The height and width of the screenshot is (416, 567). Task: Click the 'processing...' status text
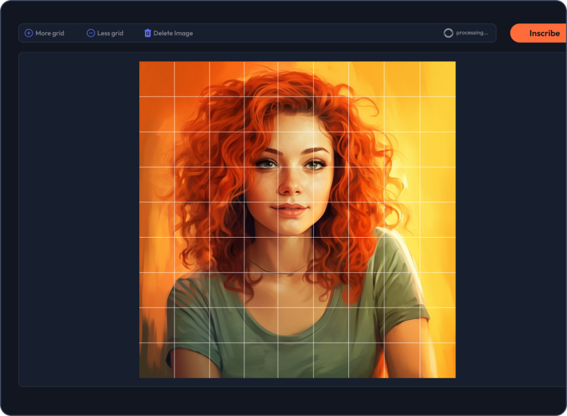pos(472,33)
